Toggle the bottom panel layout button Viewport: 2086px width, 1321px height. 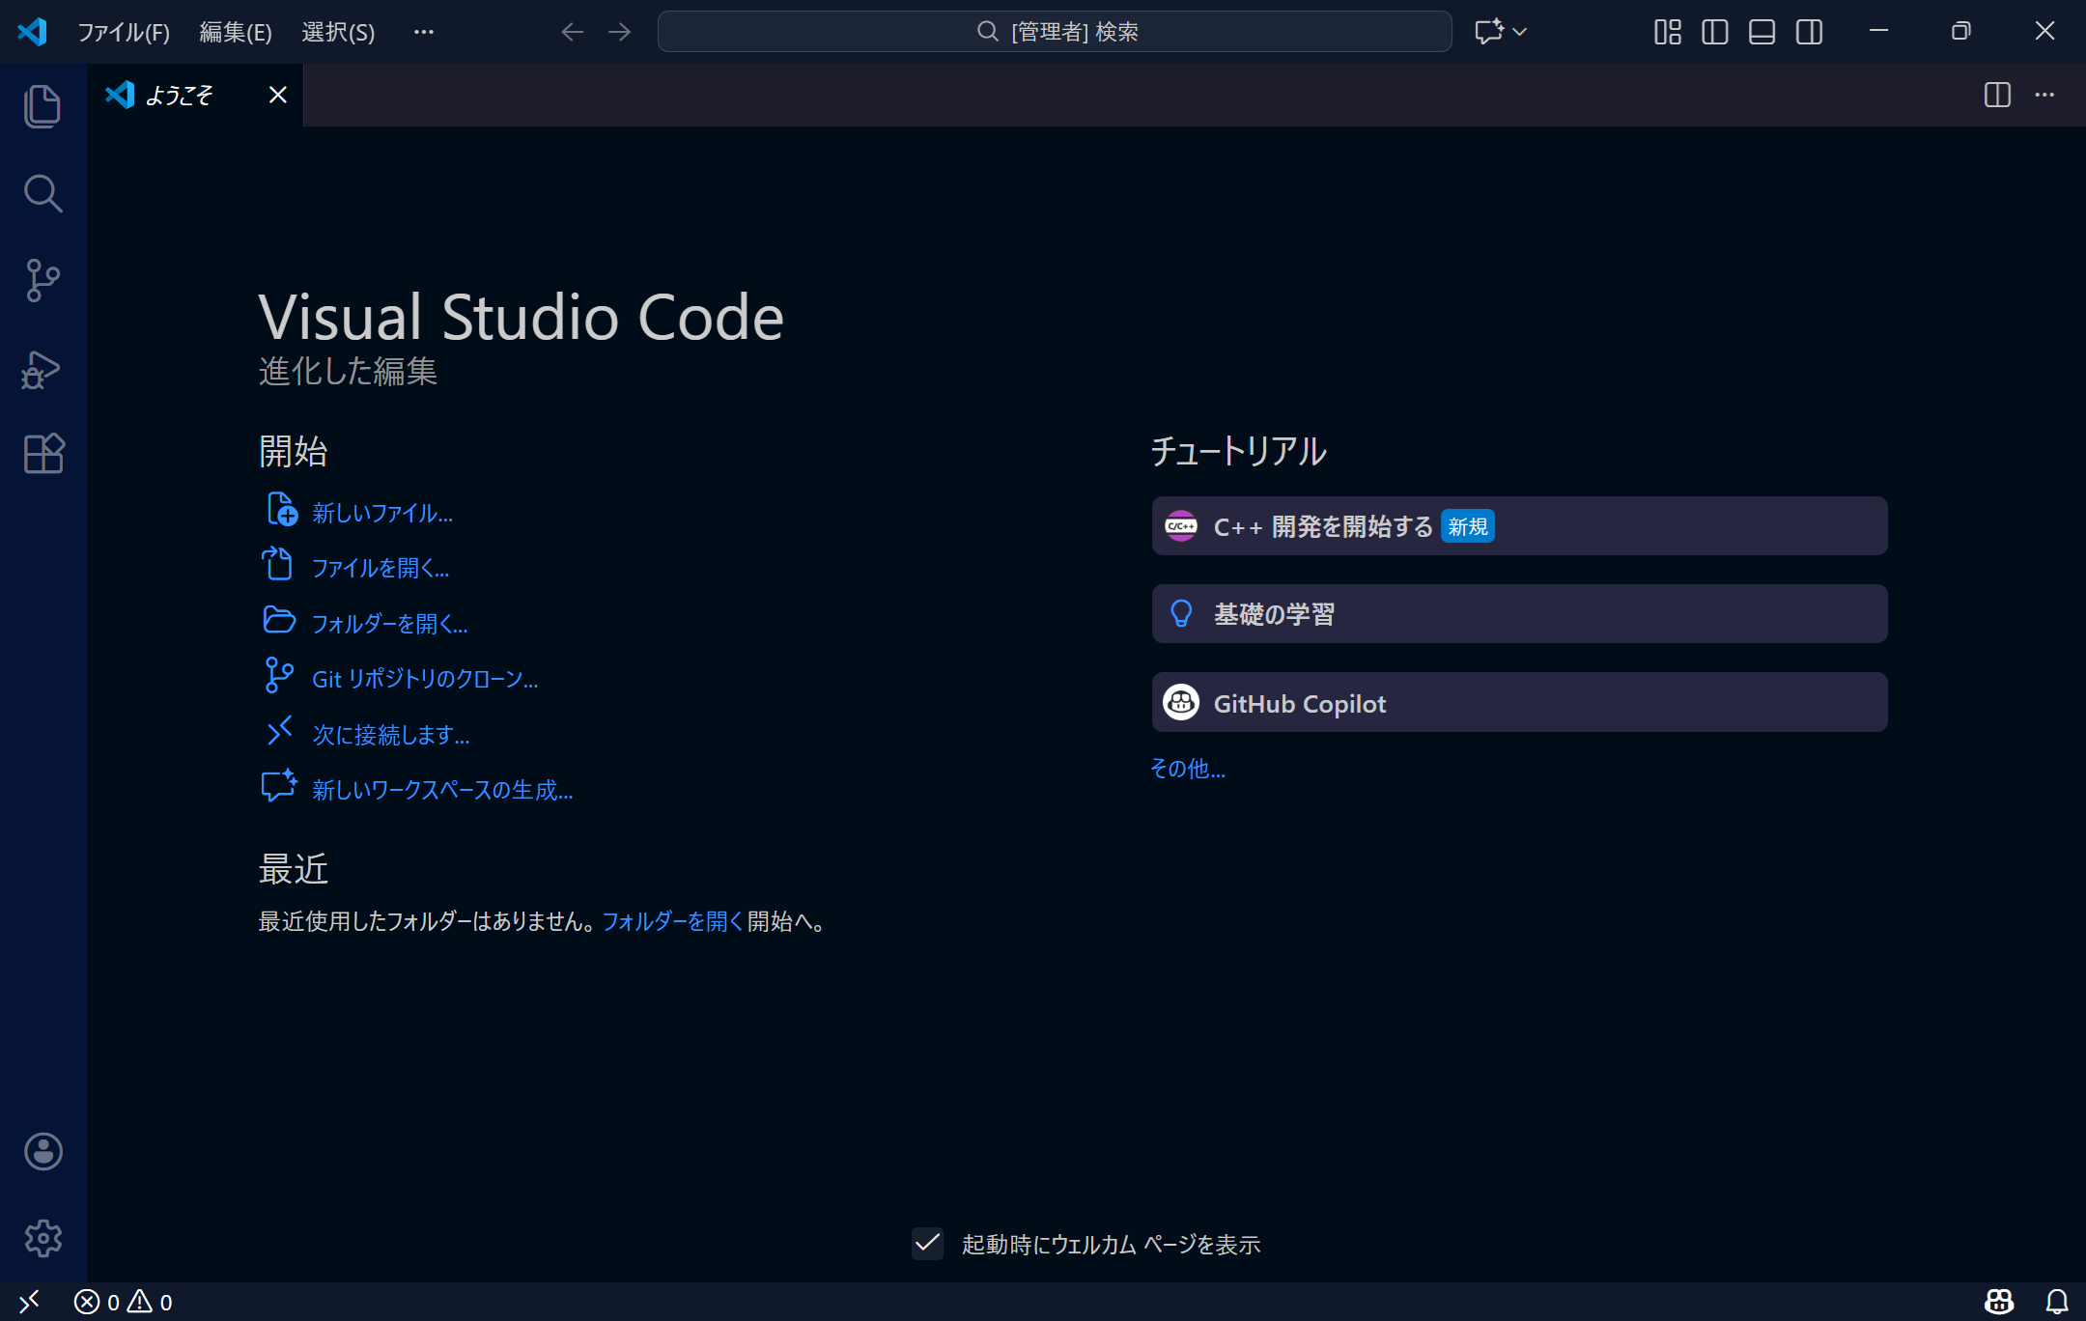pyautogui.click(x=1762, y=32)
